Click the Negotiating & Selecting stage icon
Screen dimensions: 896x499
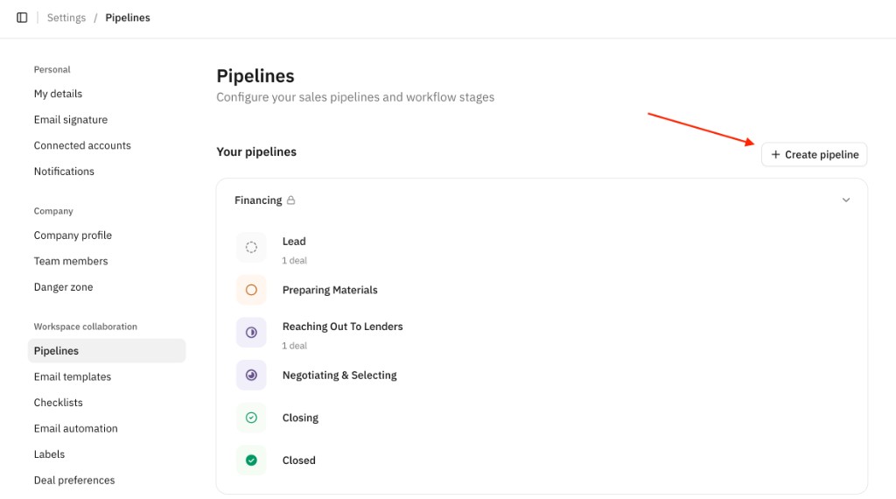251,375
